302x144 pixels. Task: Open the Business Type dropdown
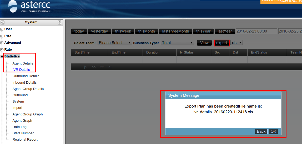178,43
